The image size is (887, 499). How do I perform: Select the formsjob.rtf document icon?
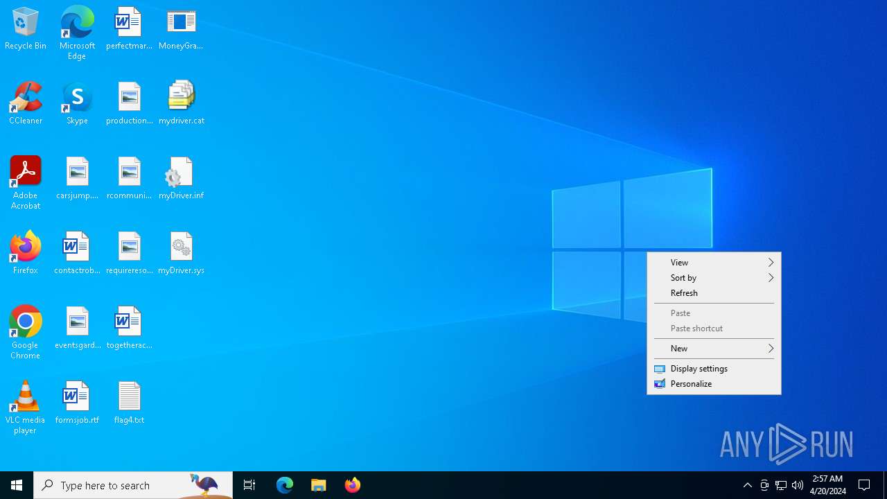coord(77,403)
